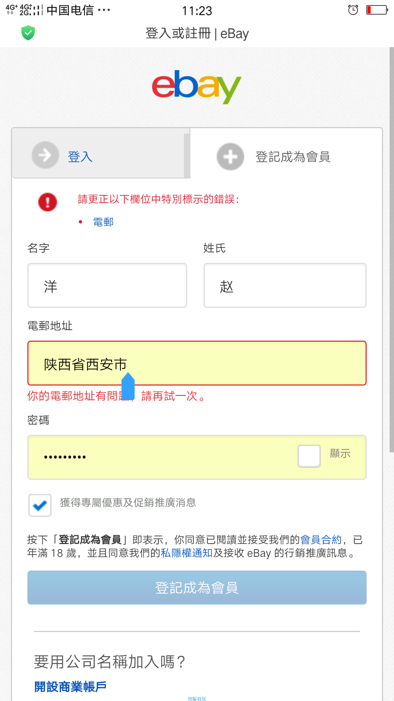Click the red error exclamation icon
This screenshot has width=394, height=701.
[x=48, y=202]
